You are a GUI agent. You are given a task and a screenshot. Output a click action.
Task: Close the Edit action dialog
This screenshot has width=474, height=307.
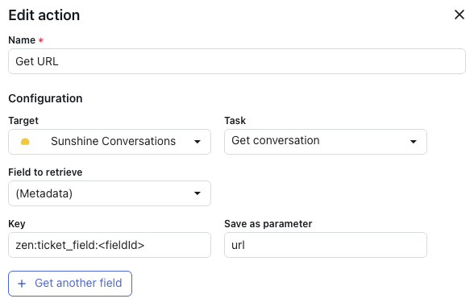point(459,15)
